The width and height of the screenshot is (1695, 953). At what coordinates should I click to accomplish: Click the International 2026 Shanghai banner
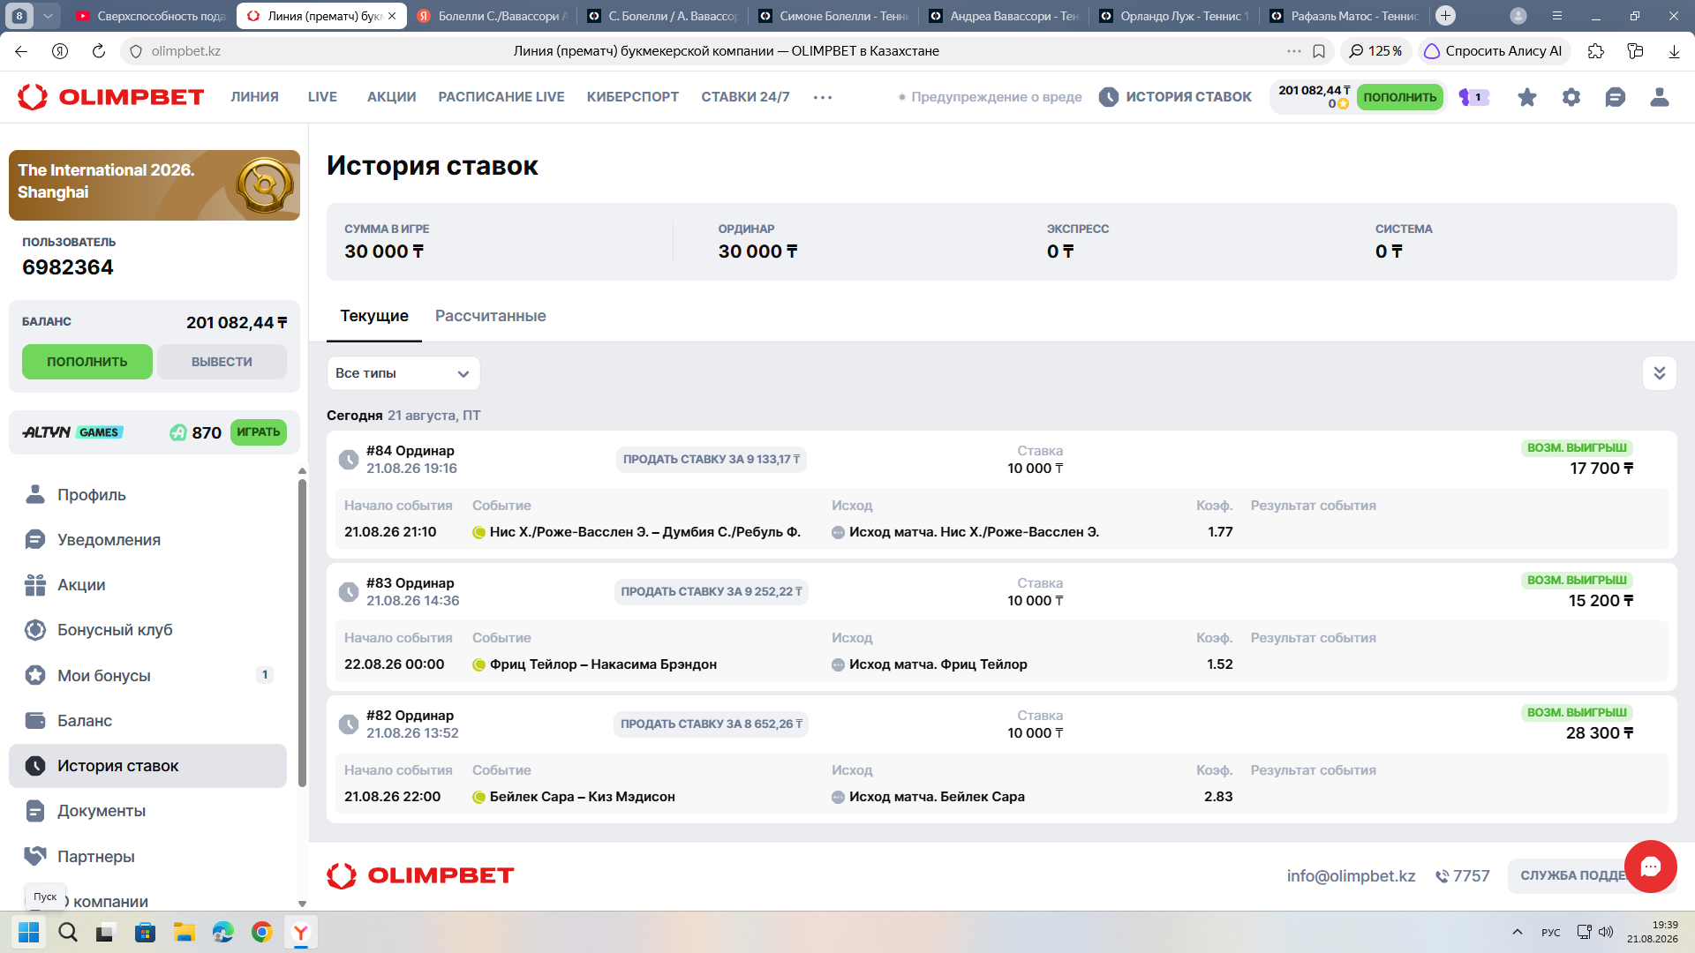coord(154,185)
